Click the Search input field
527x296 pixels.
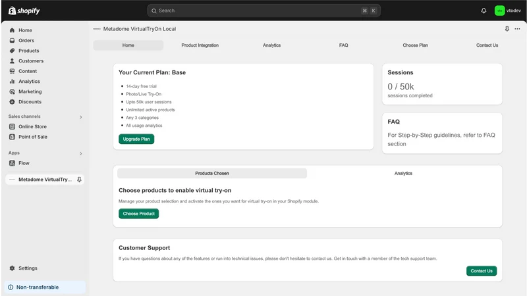coord(264,11)
